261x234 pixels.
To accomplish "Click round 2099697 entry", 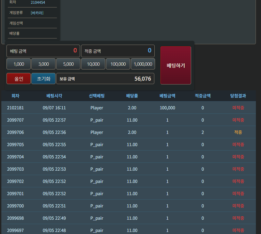I will tap(15, 230).
